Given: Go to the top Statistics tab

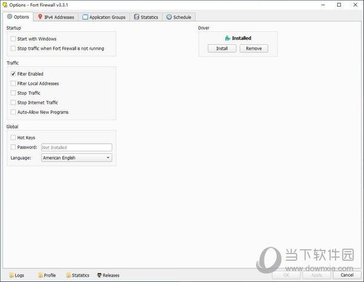Looking at the screenshot, I should [146, 17].
